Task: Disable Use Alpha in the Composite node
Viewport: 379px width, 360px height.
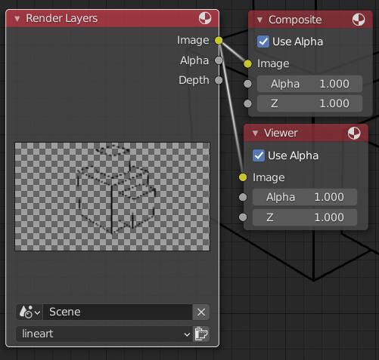Action: pos(263,42)
